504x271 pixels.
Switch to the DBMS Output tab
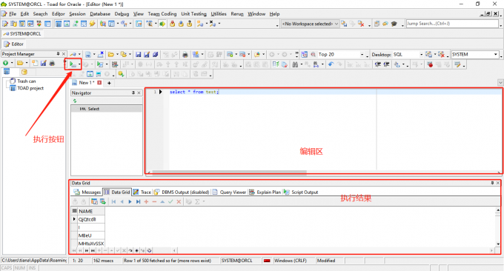pyautogui.click(x=182, y=192)
